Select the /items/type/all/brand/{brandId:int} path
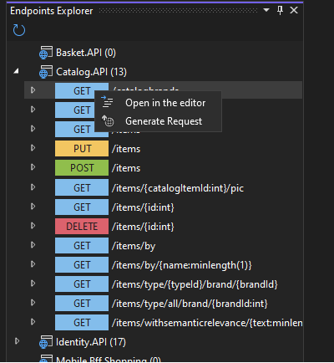Viewport: 334px width, 363px height. 190,304
